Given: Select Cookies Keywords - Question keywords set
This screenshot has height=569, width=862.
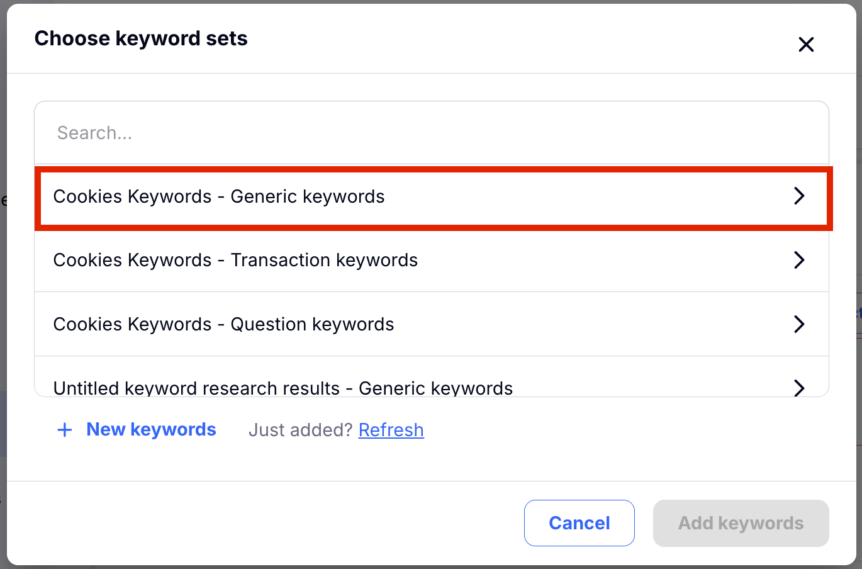Looking at the screenshot, I should point(223,325).
